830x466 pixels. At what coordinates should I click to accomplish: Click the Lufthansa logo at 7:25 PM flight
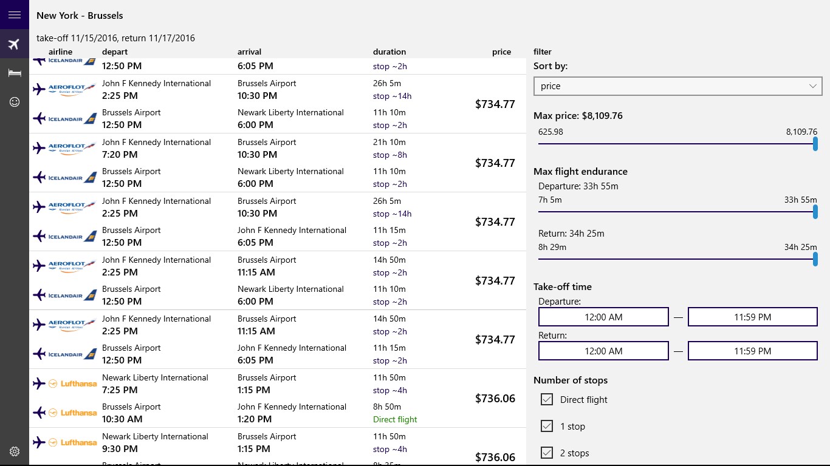[72, 383]
